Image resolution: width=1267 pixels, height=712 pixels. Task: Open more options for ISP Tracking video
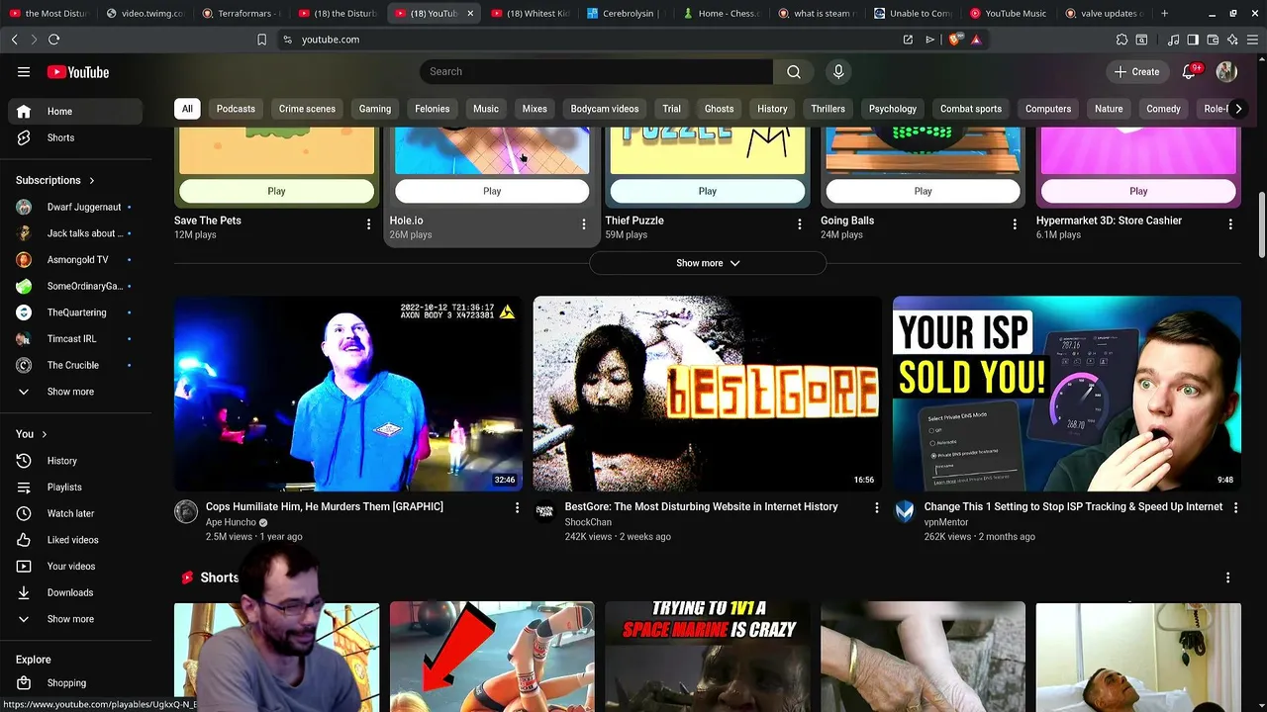coord(1234,507)
